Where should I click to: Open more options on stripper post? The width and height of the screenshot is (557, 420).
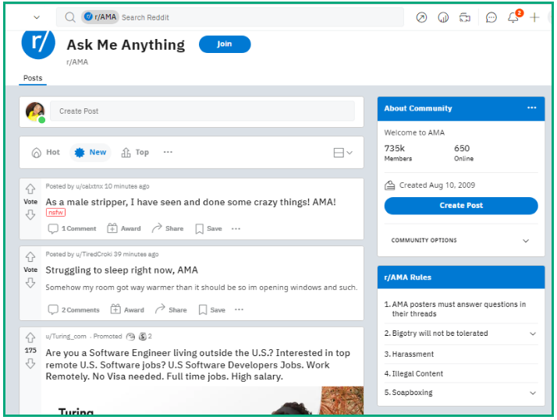tap(236, 229)
